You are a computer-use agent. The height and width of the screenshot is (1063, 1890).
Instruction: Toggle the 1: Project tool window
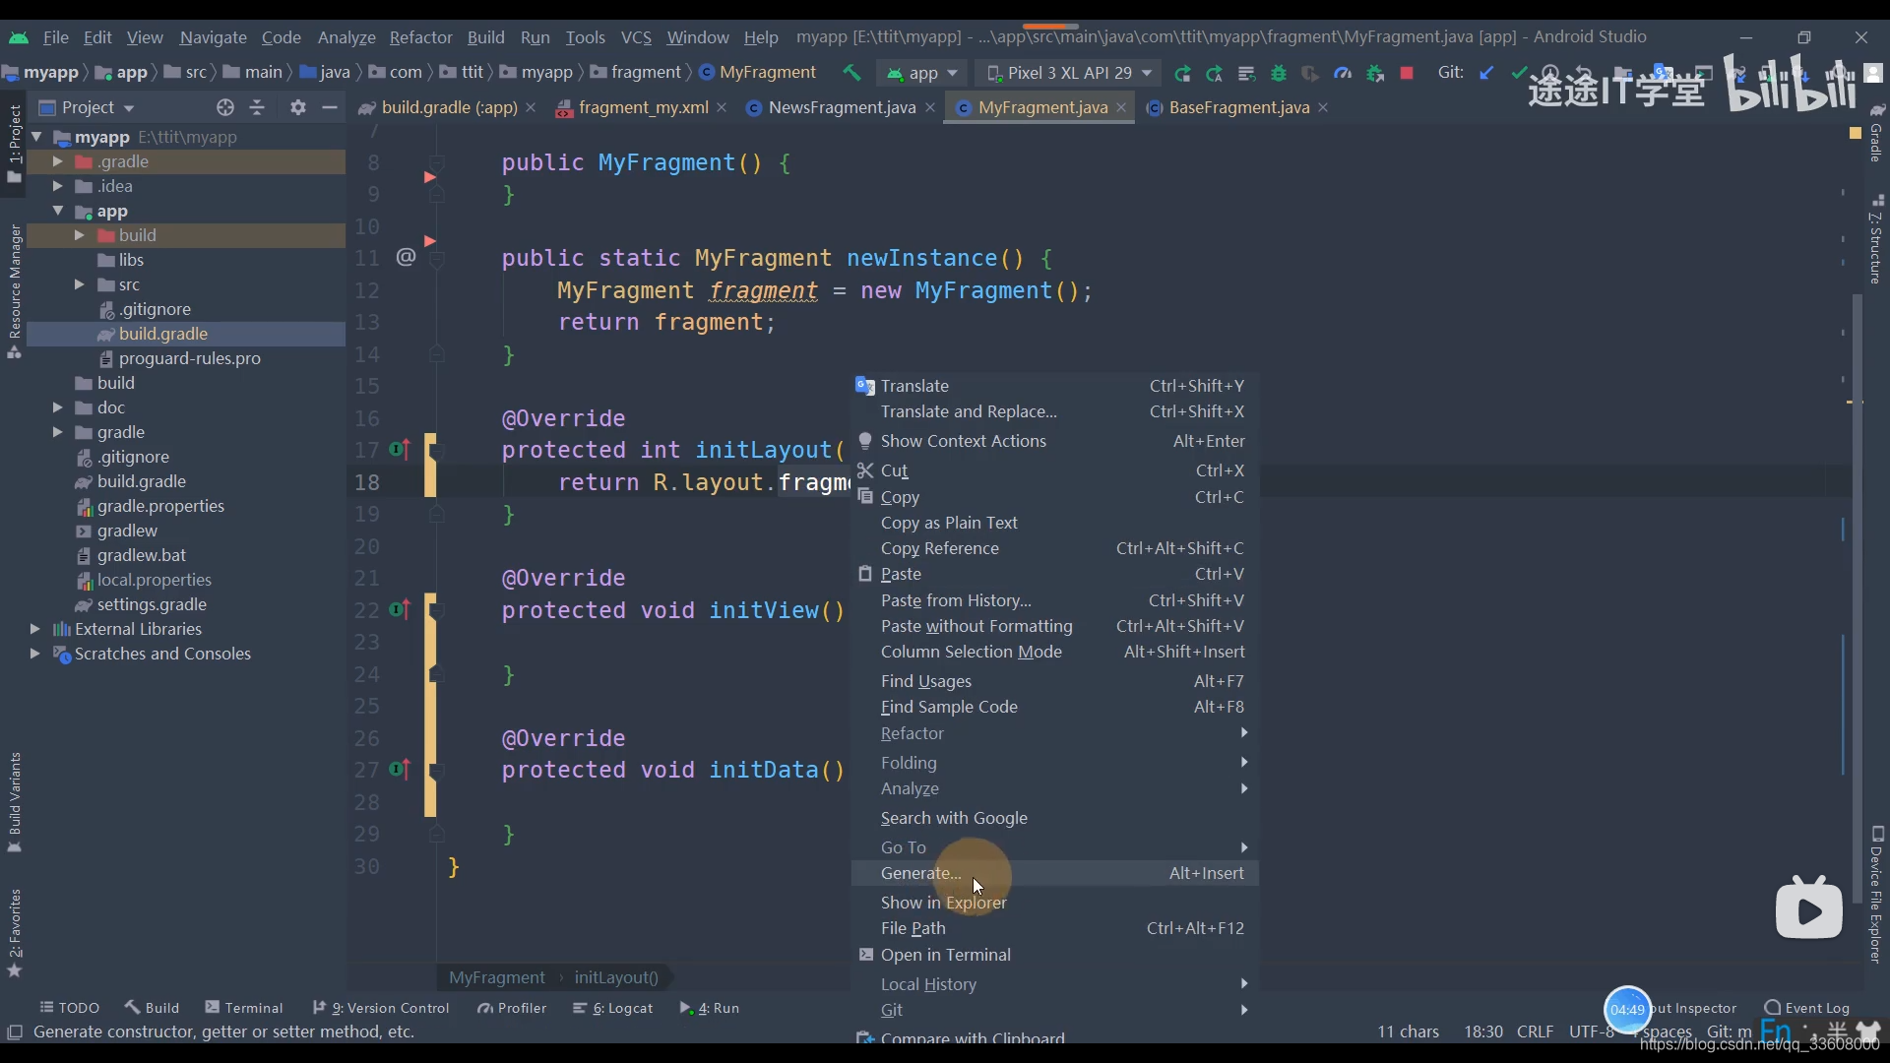pyautogui.click(x=14, y=144)
